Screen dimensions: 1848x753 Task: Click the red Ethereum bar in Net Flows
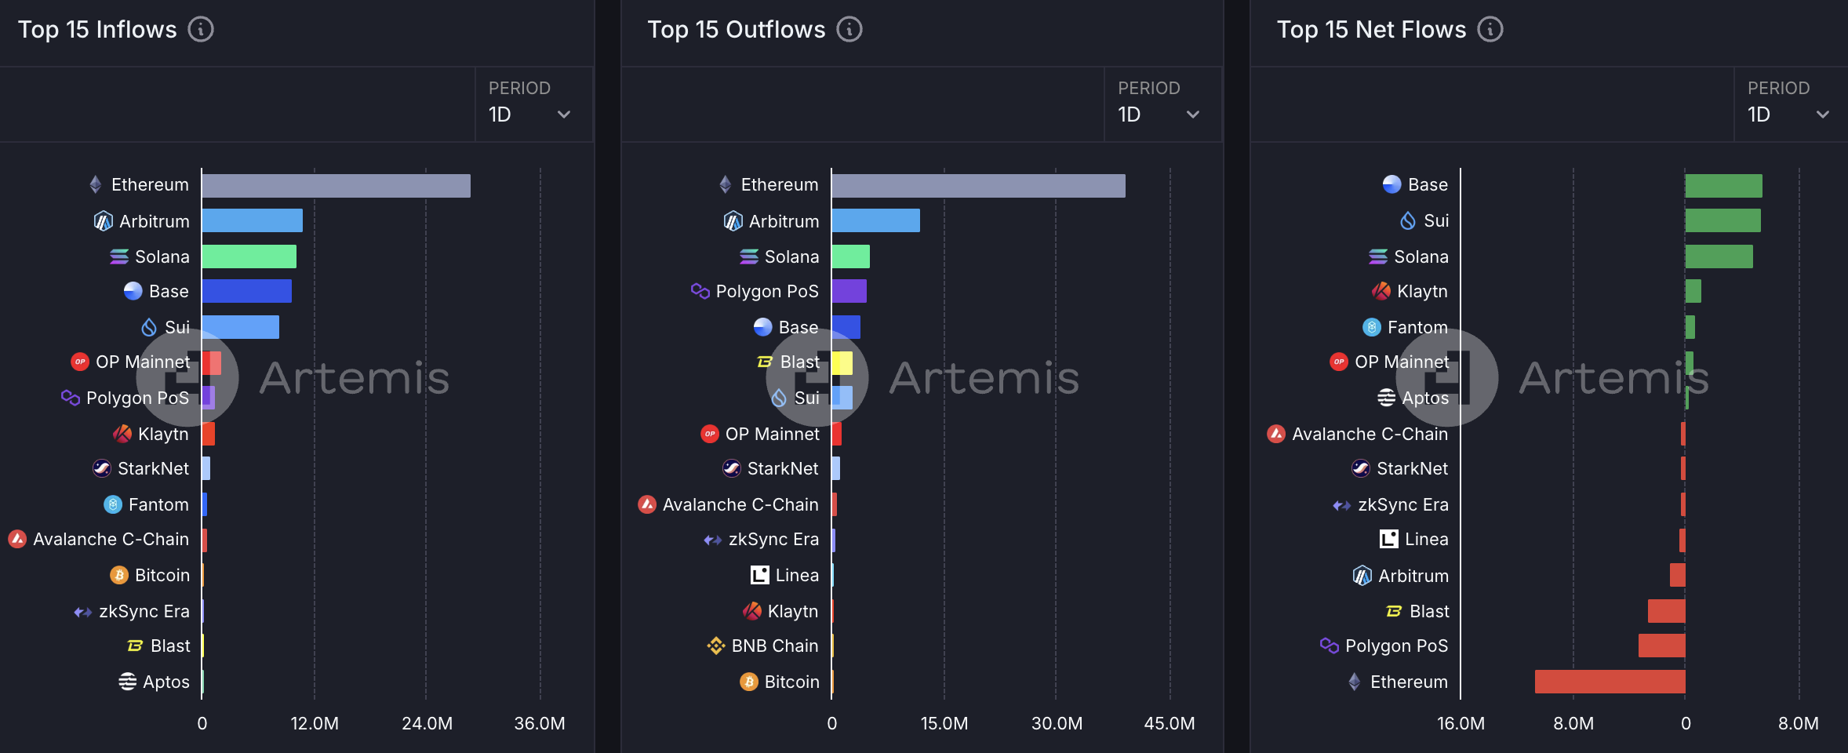[x=1610, y=682]
